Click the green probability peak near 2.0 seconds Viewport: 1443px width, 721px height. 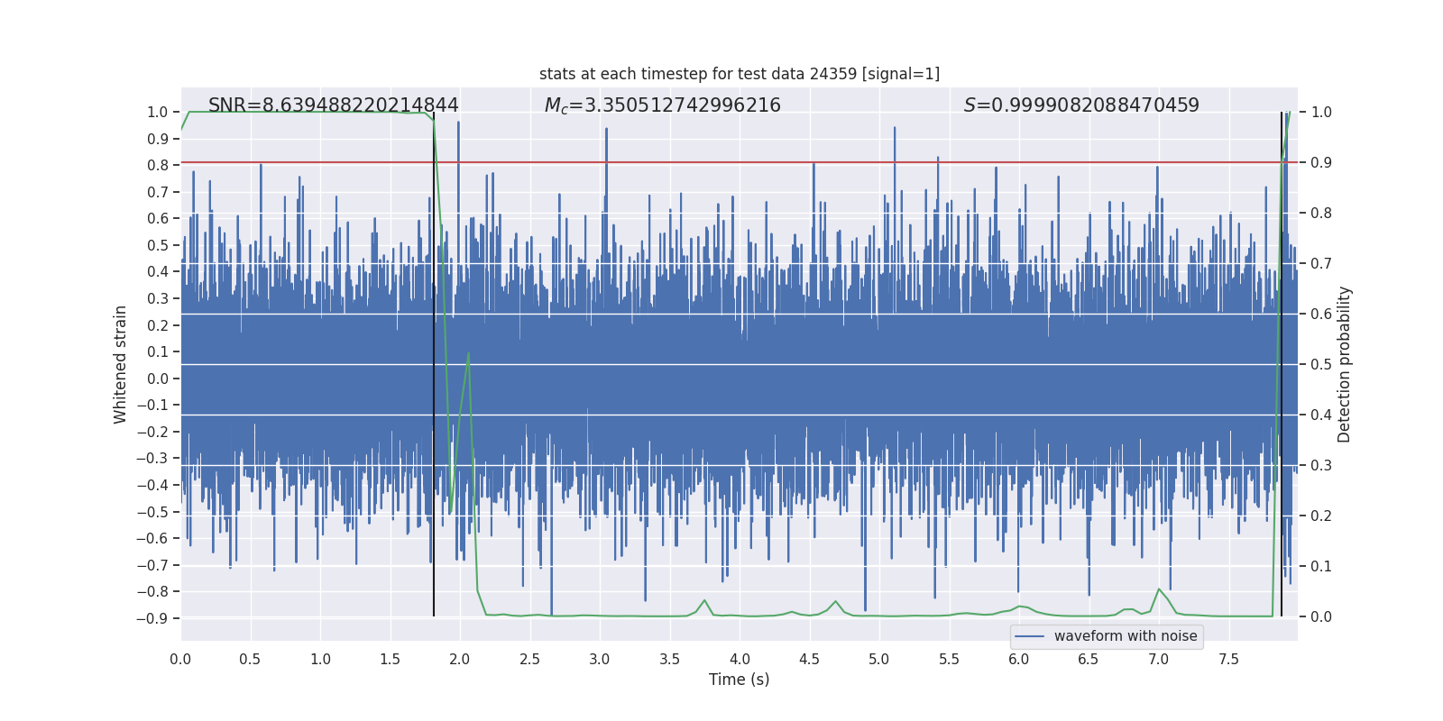468,353
